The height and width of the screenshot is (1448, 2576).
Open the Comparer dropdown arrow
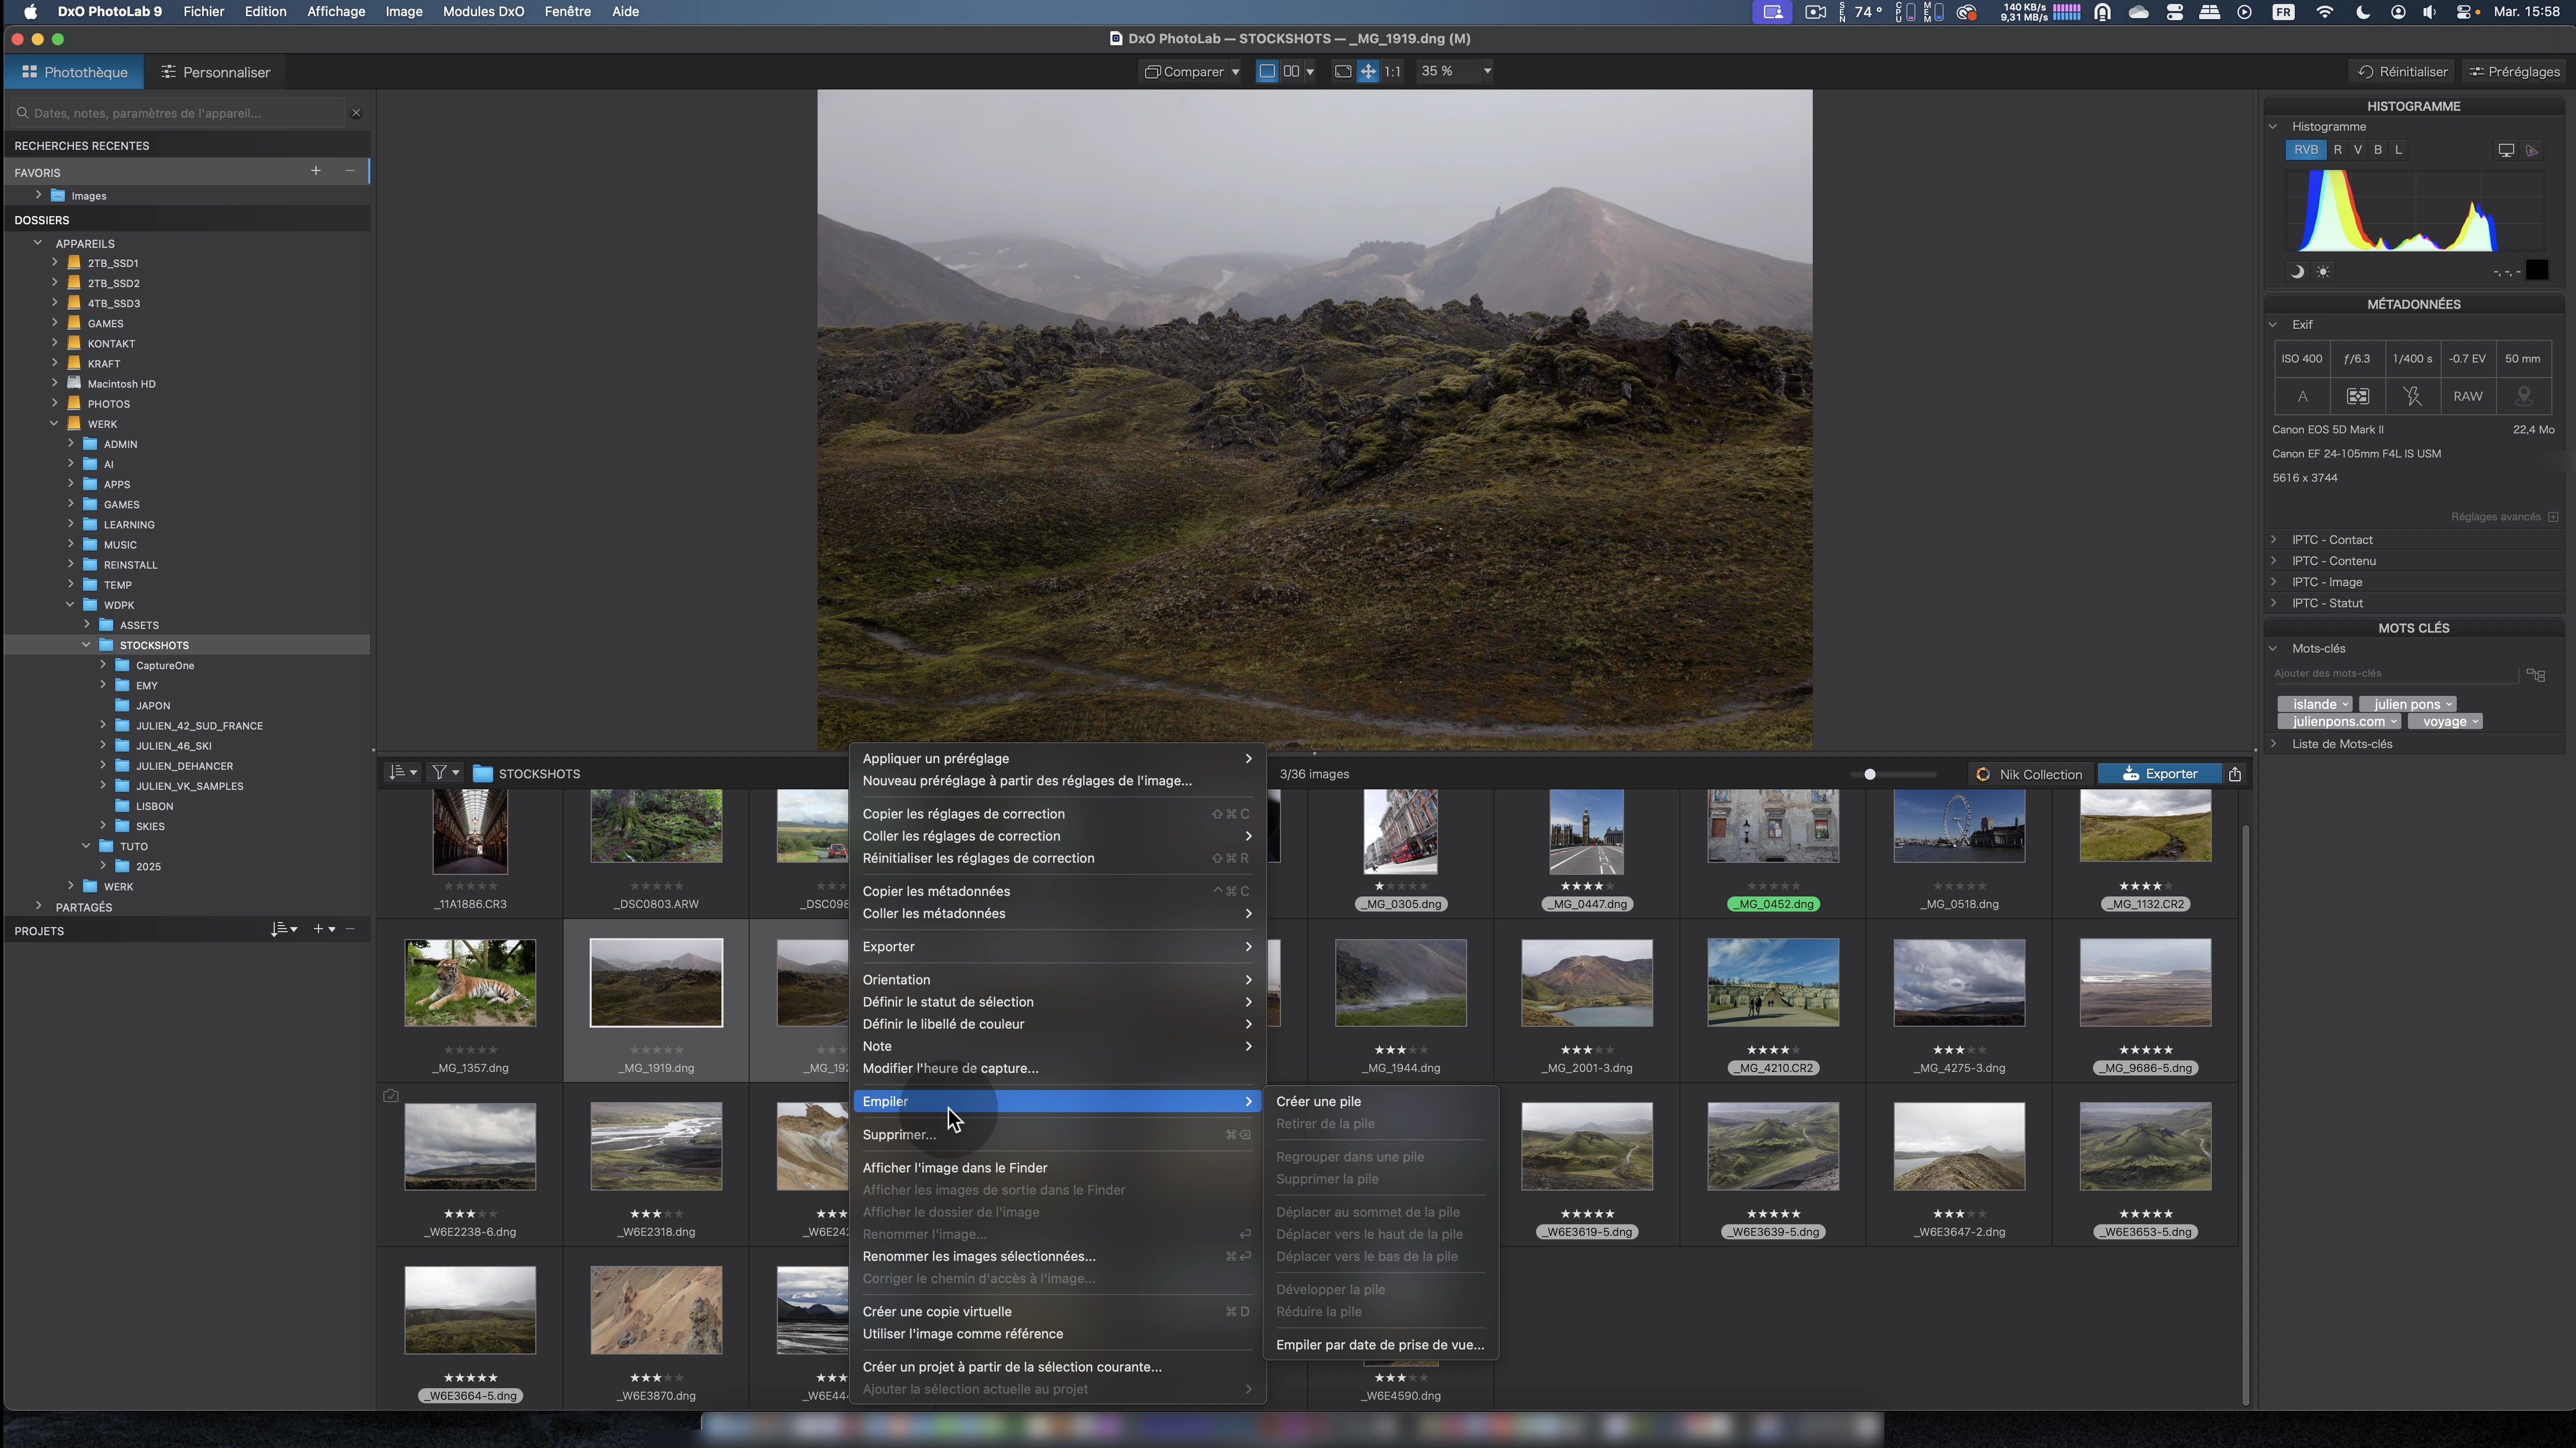tap(1235, 71)
